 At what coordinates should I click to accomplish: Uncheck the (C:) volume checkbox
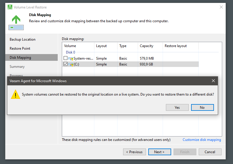coord(65,64)
